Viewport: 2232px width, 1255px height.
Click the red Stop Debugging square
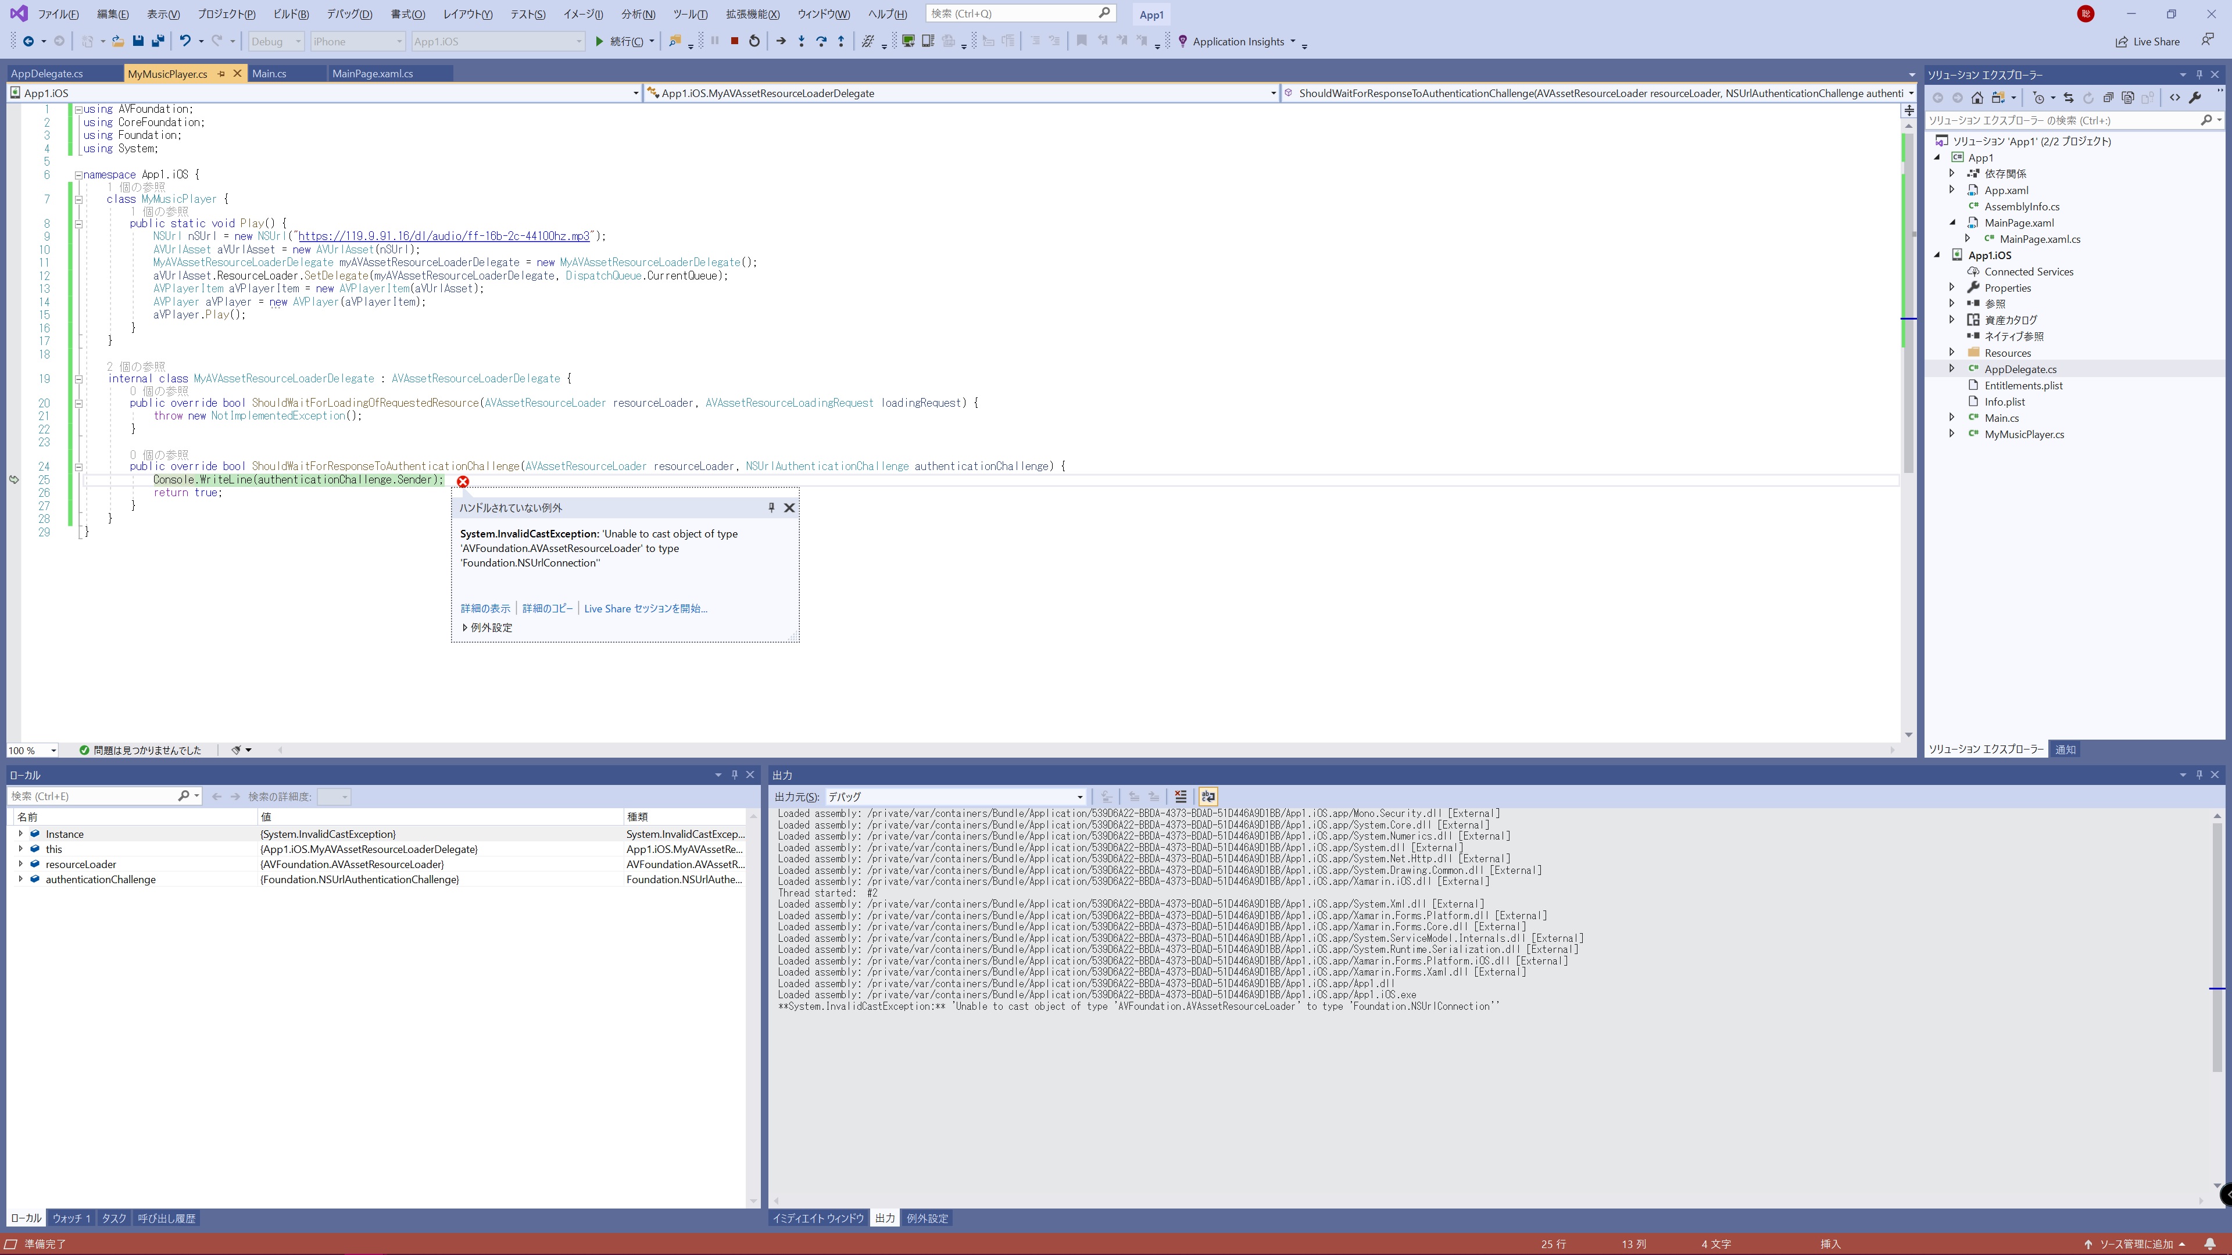[x=734, y=41]
